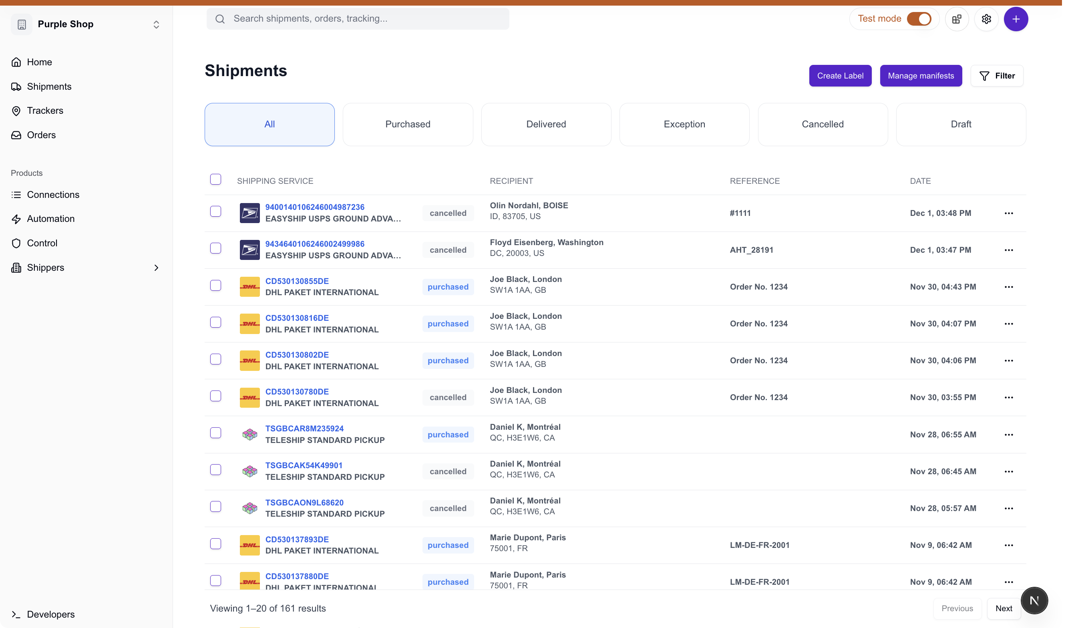1066x628 pixels.
Task: Open row menu for CD530130855DE
Action: [x=1008, y=286]
